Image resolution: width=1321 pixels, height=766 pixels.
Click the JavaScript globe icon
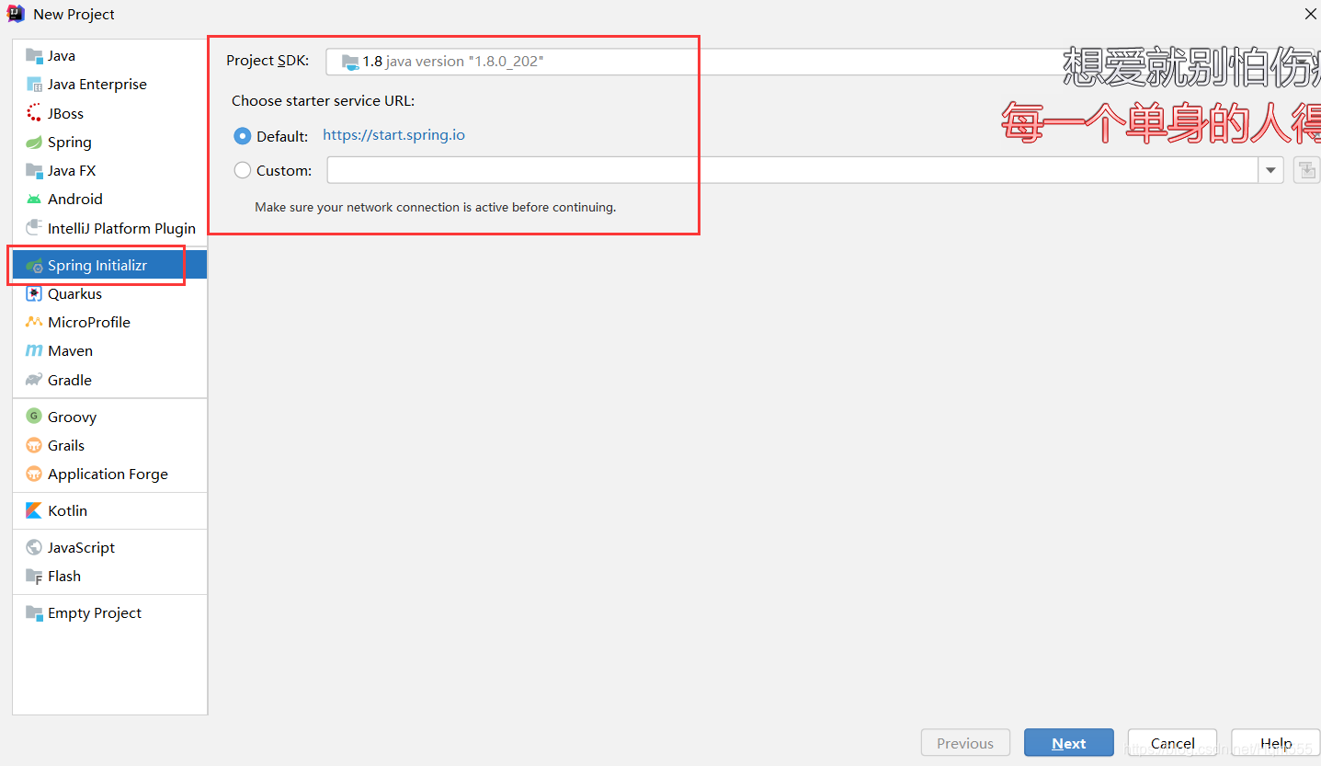[34, 548]
